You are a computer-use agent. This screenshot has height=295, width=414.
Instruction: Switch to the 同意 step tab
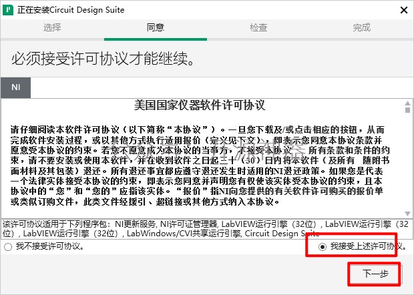[156, 27]
